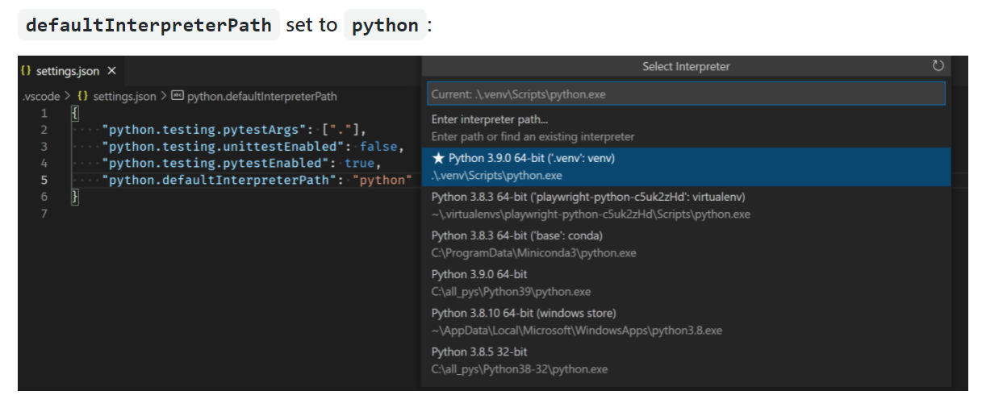Click line number 3 in gutter
The width and height of the screenshot is (982, 412).
[44, 147]
